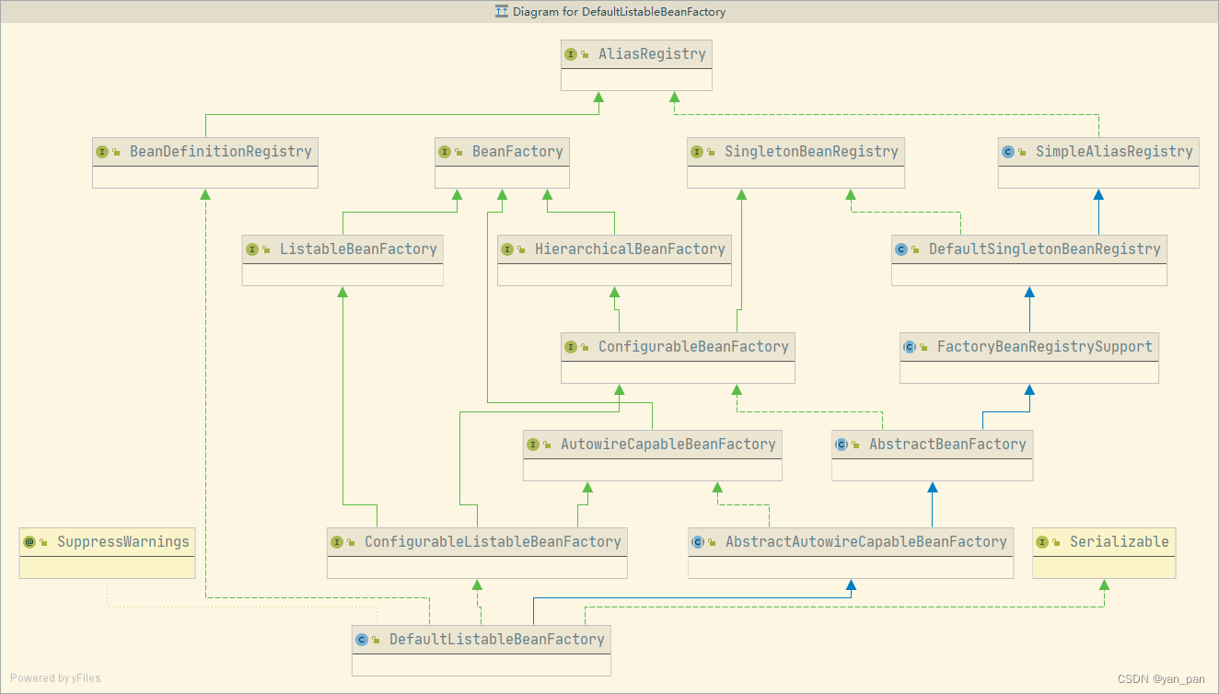Click the visibility lock icon on SimpleAliasRegistry
1219x694 pixels.
[x=1023, y=153]
